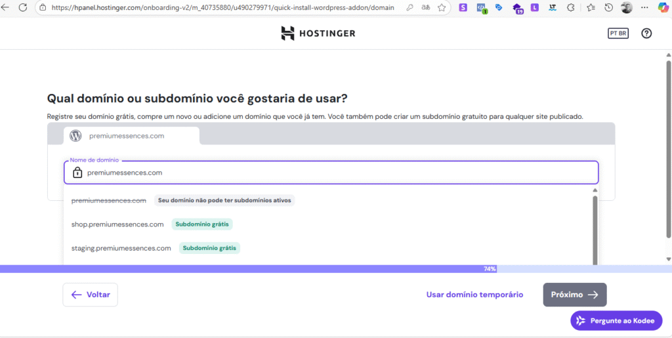Click the Hostinger logo
Viewport: 672px width, 338px height.
pos(318,33)
